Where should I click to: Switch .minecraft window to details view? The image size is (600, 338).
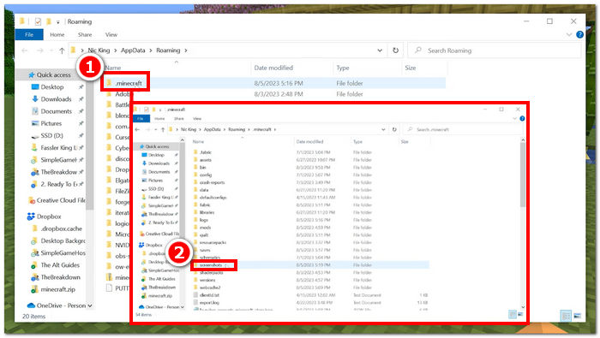(x=513, y=314)
